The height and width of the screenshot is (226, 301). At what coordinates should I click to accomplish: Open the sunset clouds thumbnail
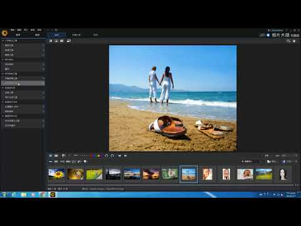150,175
